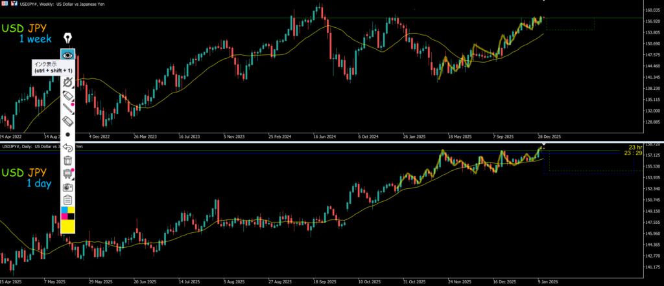Image resolution: width=664 pixels, height=286 pixels.
Task: Select the large yellow color swatch
Action: click(x=67, y=226)
